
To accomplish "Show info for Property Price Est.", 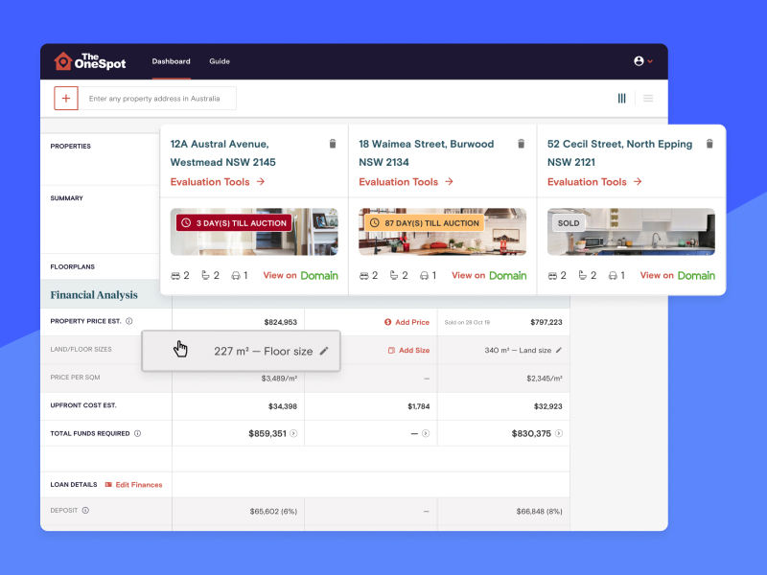I will click(x=129, y=321).
